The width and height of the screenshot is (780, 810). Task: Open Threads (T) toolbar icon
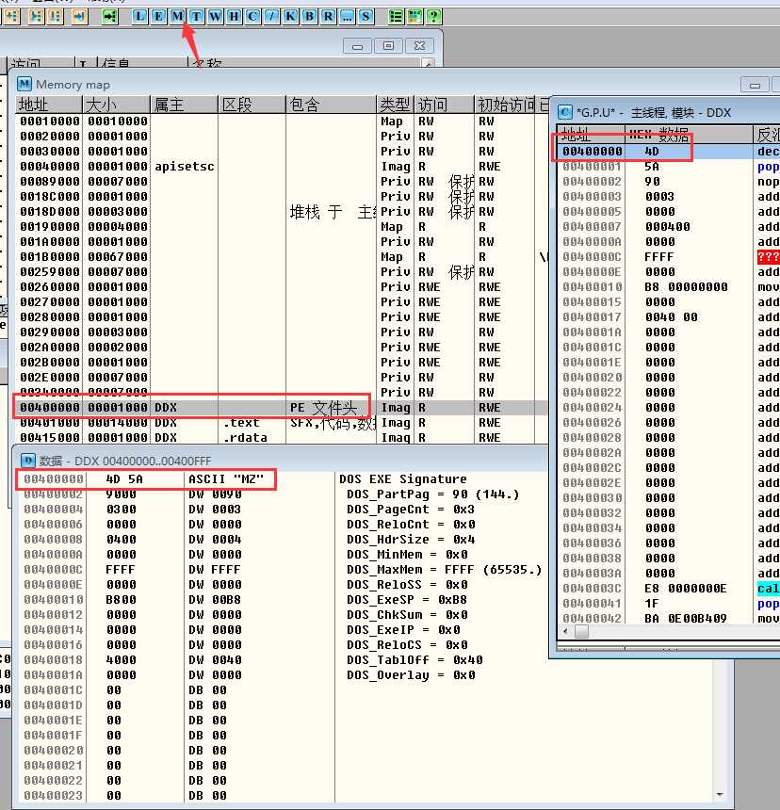click(196, 17)
